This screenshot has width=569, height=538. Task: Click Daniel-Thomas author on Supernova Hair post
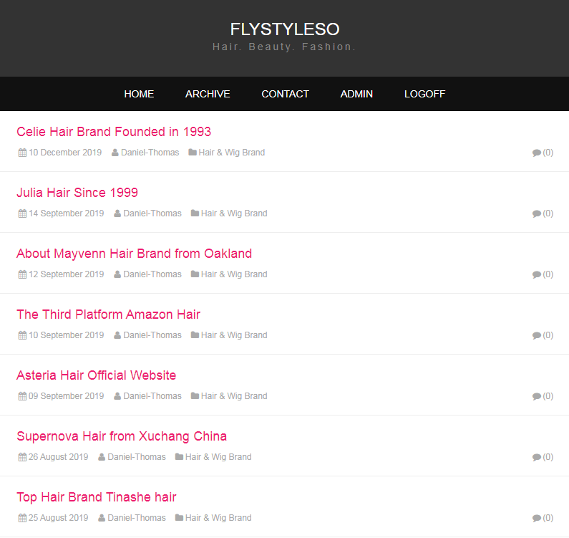click(x=137, y=456)
